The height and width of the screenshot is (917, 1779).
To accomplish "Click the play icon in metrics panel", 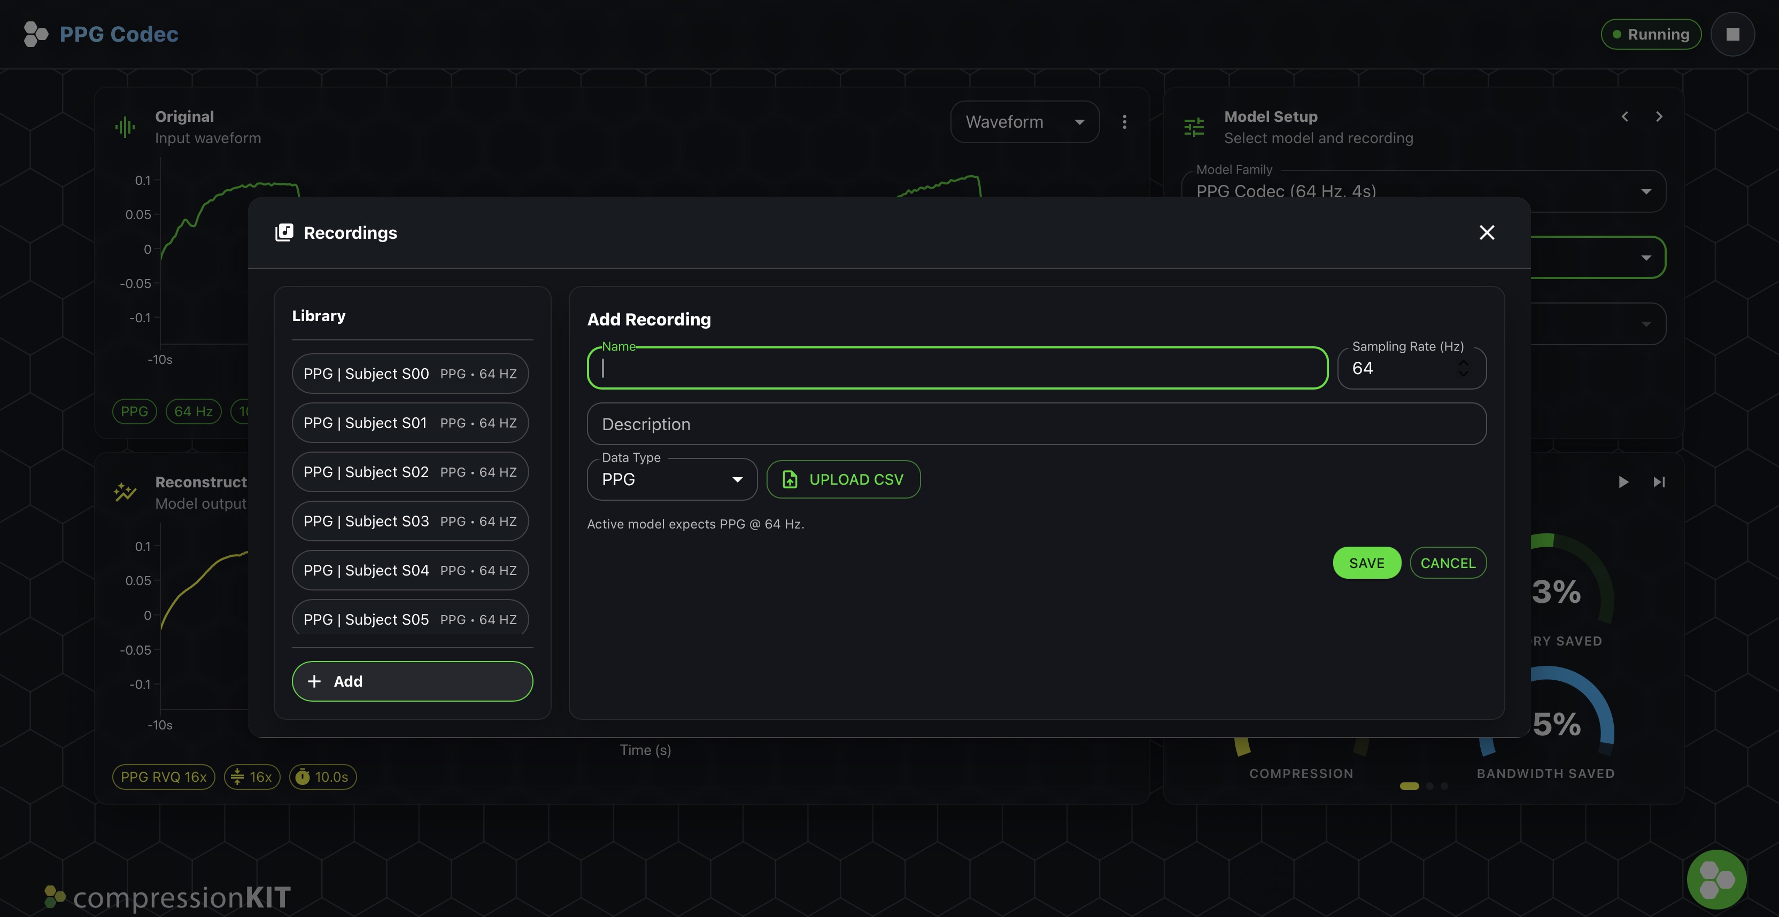I will 1623,482.
